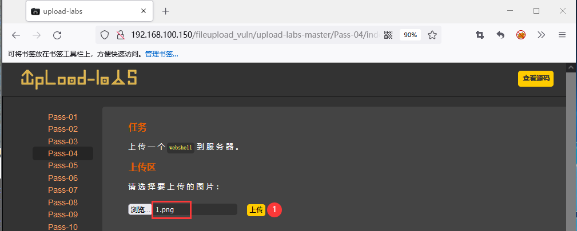Close the upload-labs tab
Viewport: 577px width, 231px height.
click(144, 11)
